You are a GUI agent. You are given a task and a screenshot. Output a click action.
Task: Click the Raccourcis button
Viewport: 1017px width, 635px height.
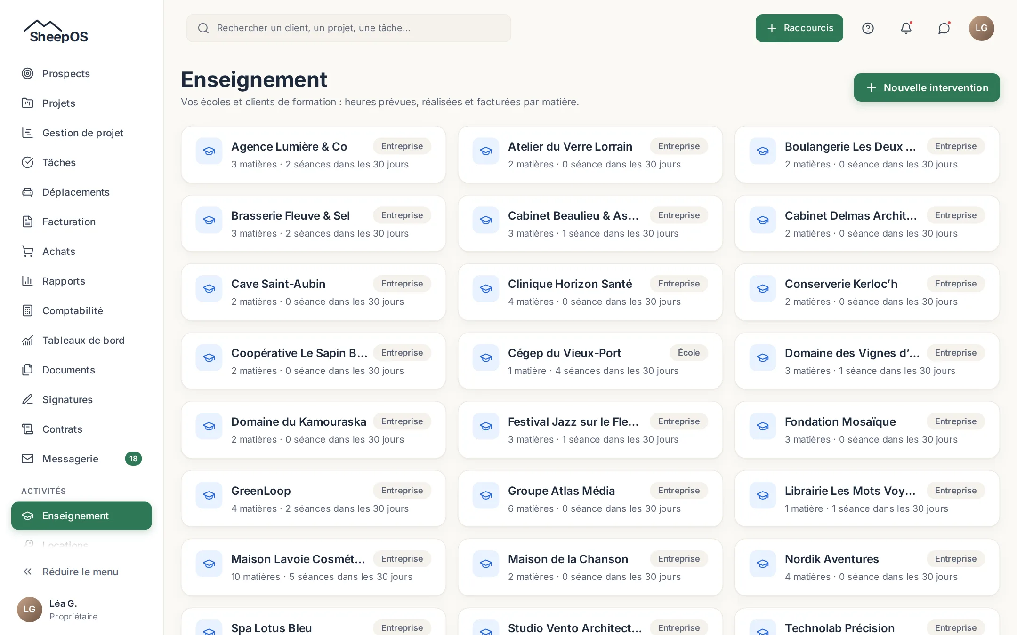coord(799,28)
